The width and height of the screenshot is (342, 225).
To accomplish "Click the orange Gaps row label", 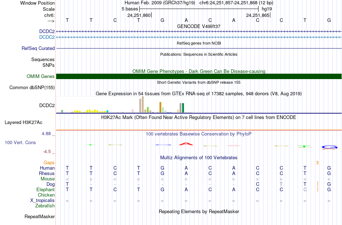I will (x=49, y=163).
